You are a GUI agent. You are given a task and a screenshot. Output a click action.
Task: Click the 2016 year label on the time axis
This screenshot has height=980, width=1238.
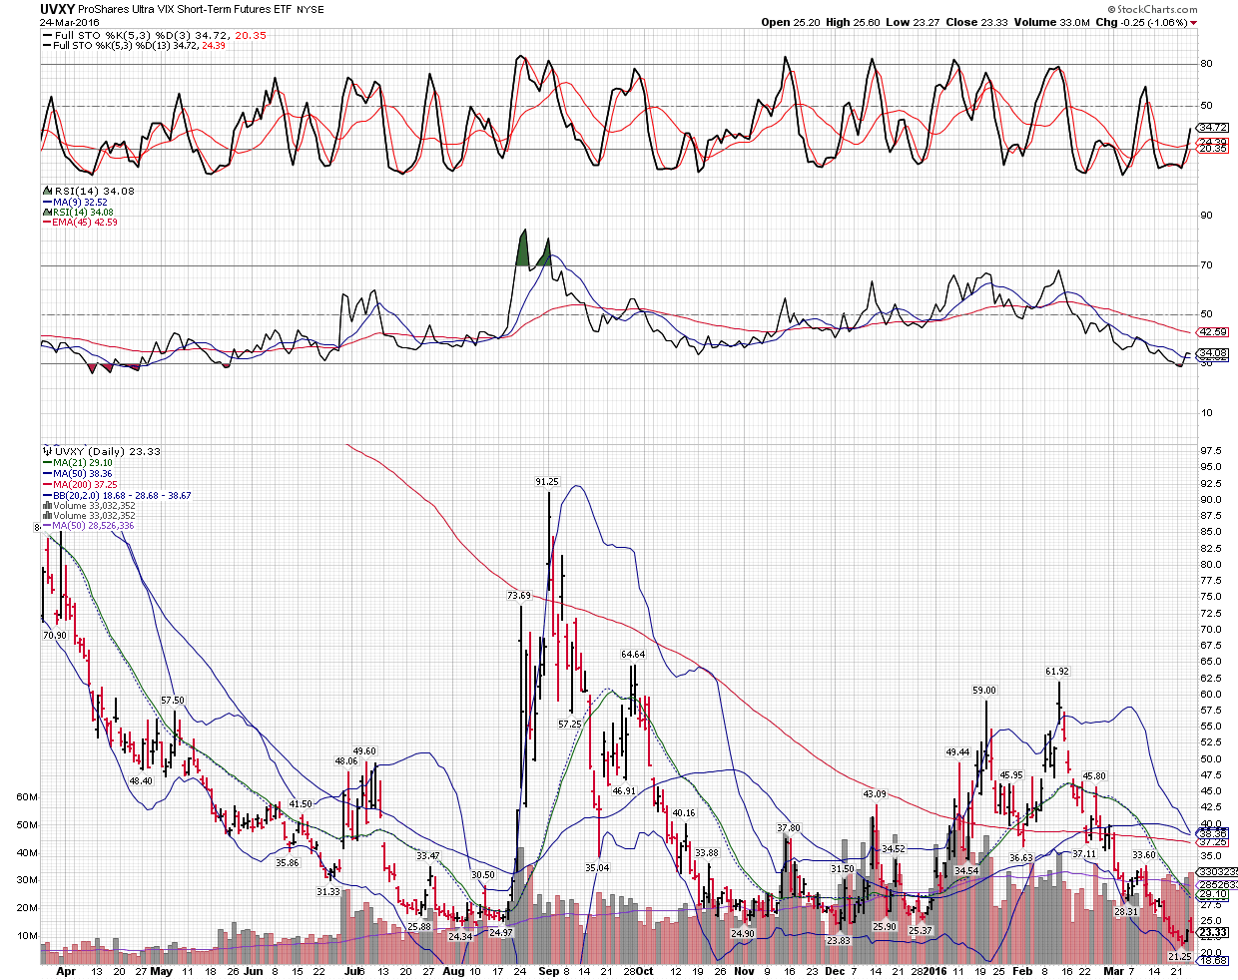[x=933, y=971]
